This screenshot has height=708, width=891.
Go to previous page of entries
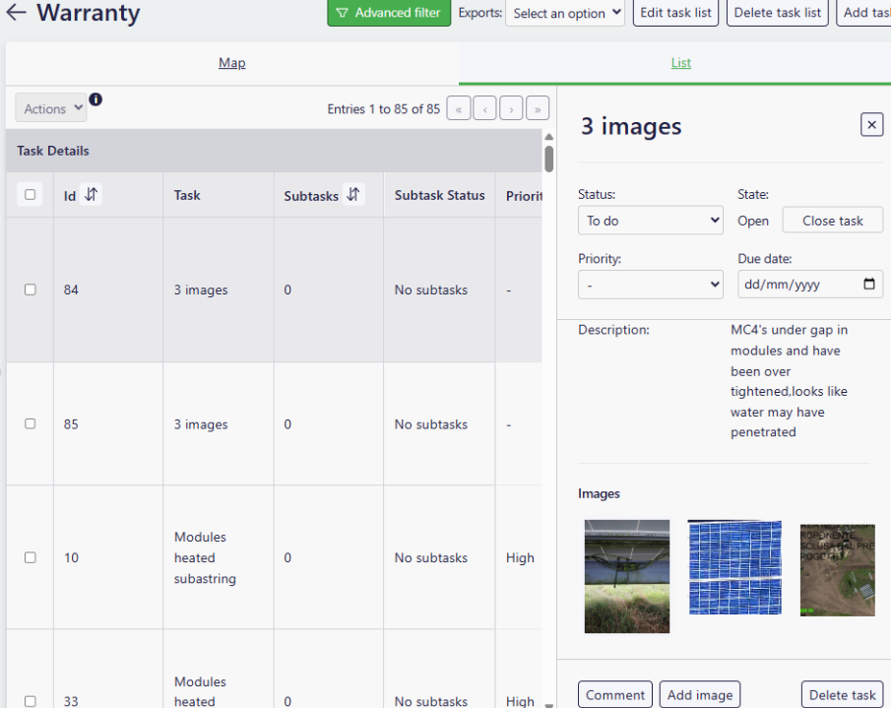point(484,108)
